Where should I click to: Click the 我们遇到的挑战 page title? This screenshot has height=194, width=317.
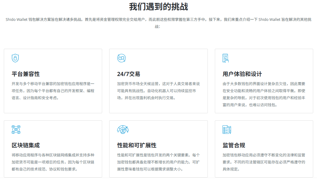(158, 7)
